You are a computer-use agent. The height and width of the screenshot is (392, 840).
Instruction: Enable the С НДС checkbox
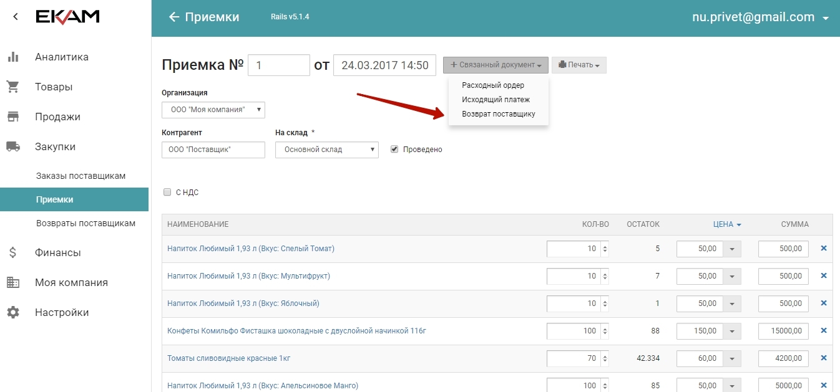pyautogui.click(x=167, y=193)
